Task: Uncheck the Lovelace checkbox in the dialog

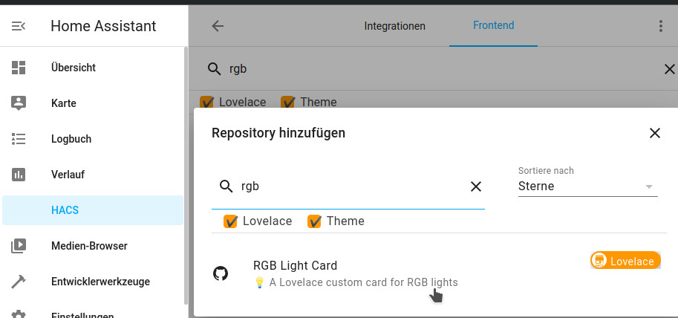Action: point(230,221)
